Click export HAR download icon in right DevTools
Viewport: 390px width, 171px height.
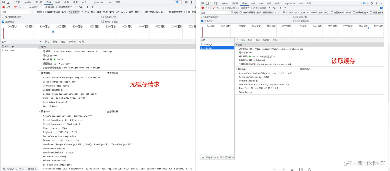tap(285, 8)
